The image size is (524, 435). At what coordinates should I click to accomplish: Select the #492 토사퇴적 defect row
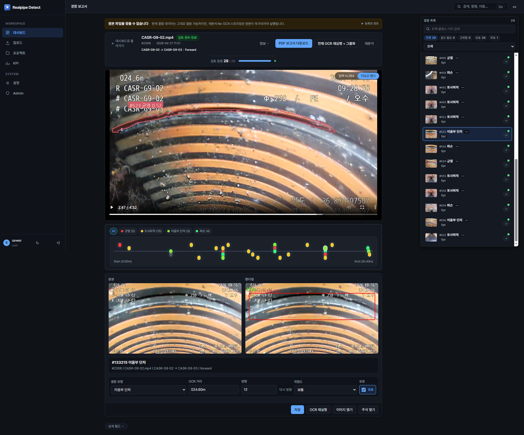tap(467, 90)
